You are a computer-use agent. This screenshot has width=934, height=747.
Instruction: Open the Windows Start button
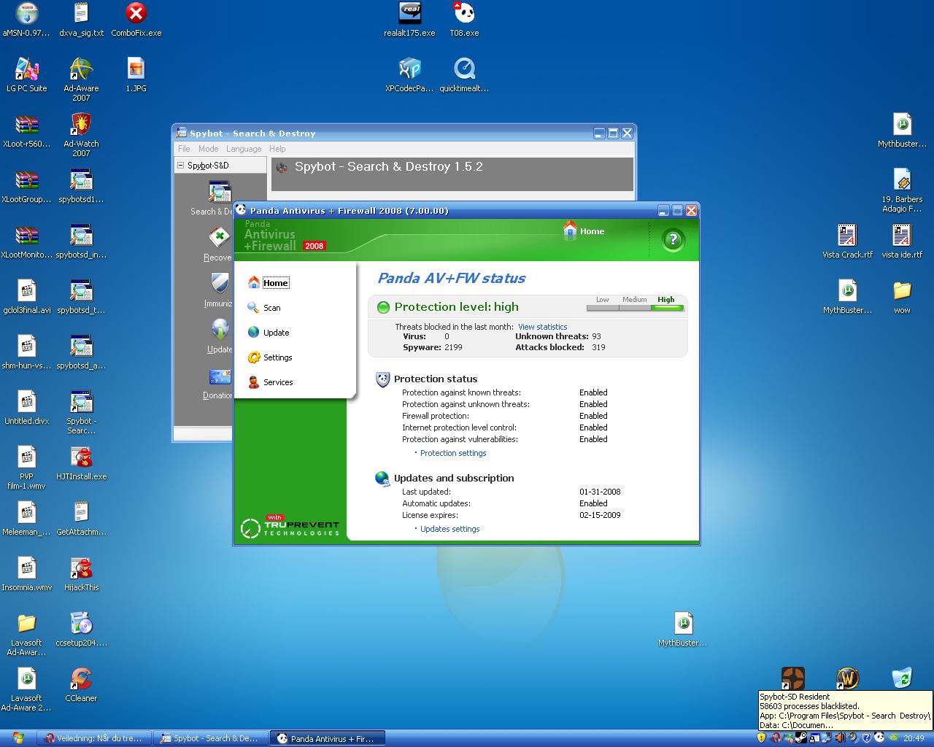tap(18, 738)
